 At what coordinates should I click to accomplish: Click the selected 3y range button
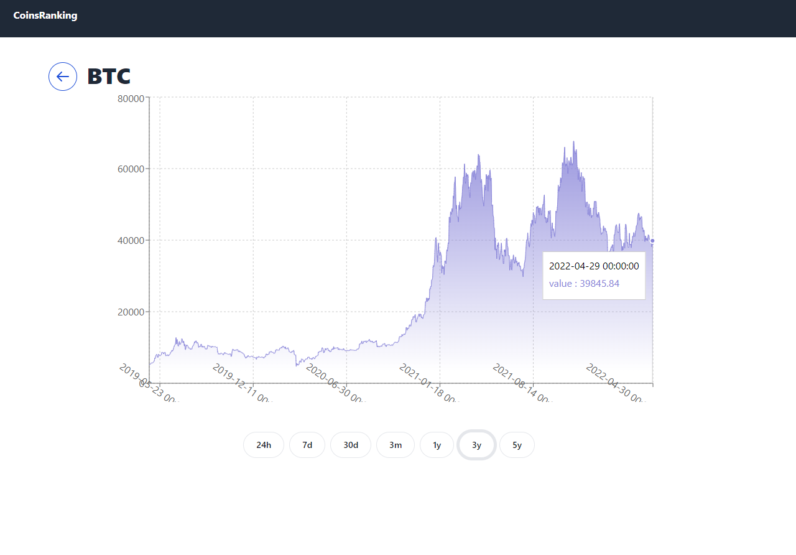pos(476,445)
